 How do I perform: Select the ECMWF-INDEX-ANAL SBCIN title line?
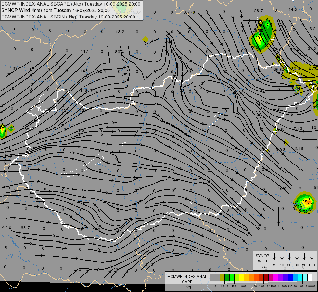coord(68,17)
